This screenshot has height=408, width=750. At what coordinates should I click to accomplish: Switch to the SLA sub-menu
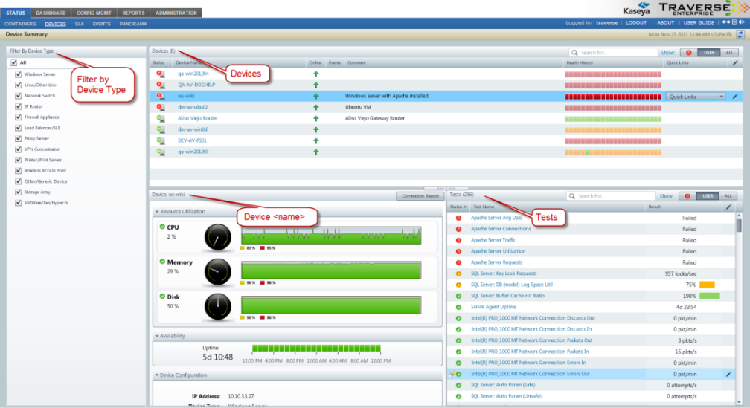(79, 24)
